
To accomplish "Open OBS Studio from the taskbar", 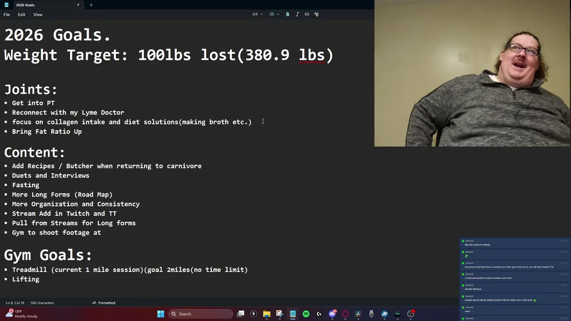I will pyautogui.click(x=411, y=314).
